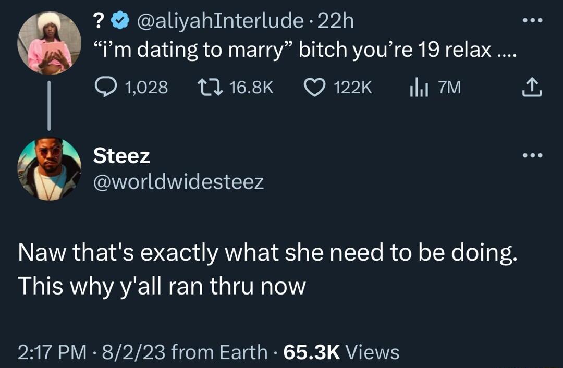Click the blue verified badge

click(x=120, y=21)
